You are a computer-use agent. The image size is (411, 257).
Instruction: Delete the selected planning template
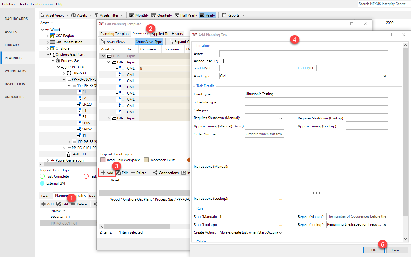coord(79,204)
